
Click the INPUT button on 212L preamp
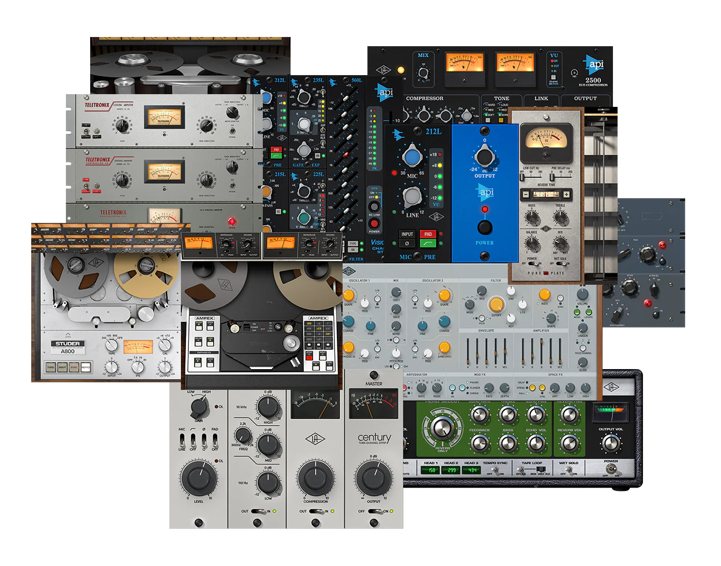pos(407,234)
